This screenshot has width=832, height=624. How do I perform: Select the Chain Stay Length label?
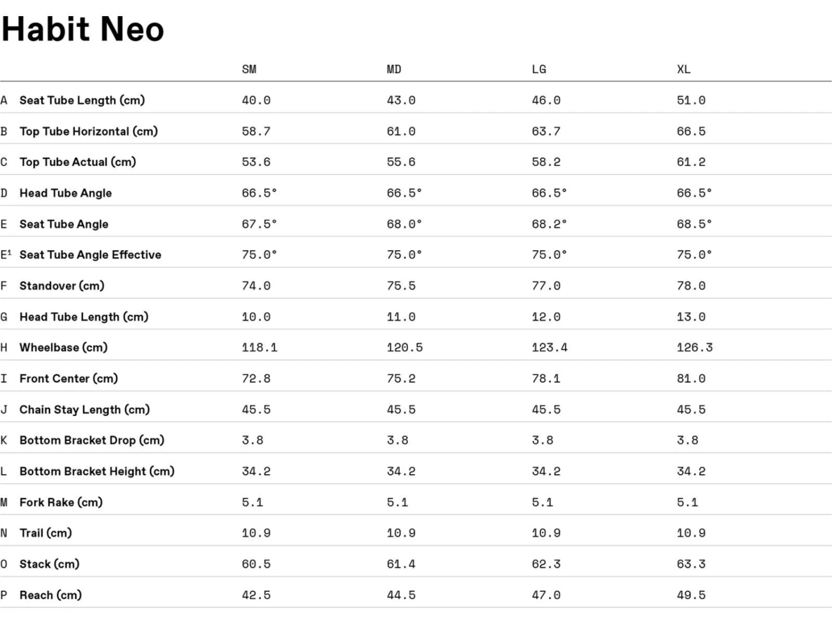85,409
